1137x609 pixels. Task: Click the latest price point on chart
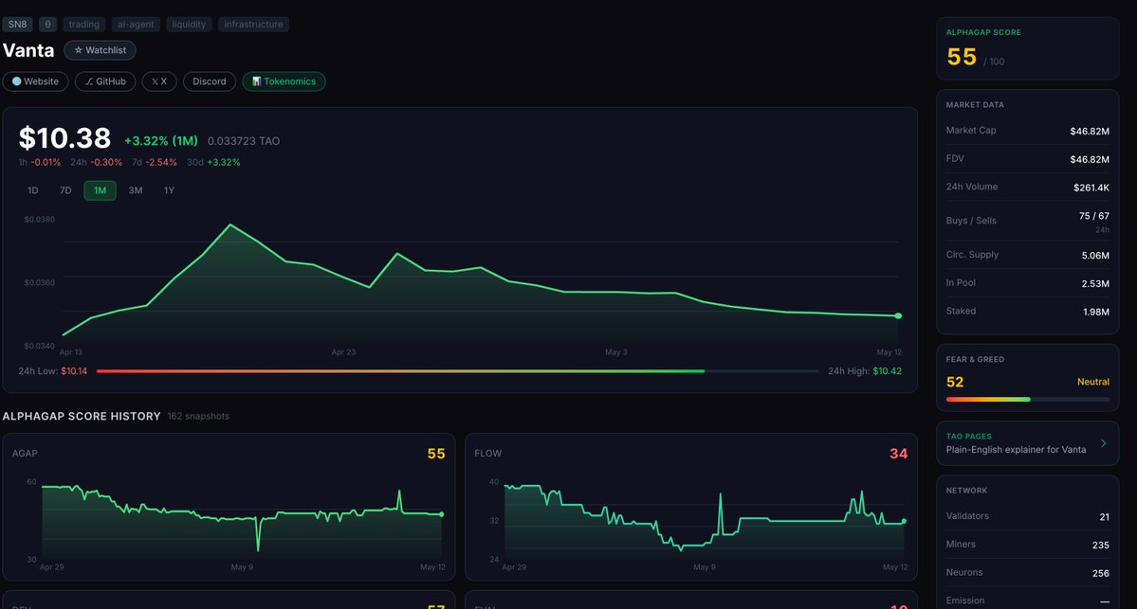[x=898, y=315]
